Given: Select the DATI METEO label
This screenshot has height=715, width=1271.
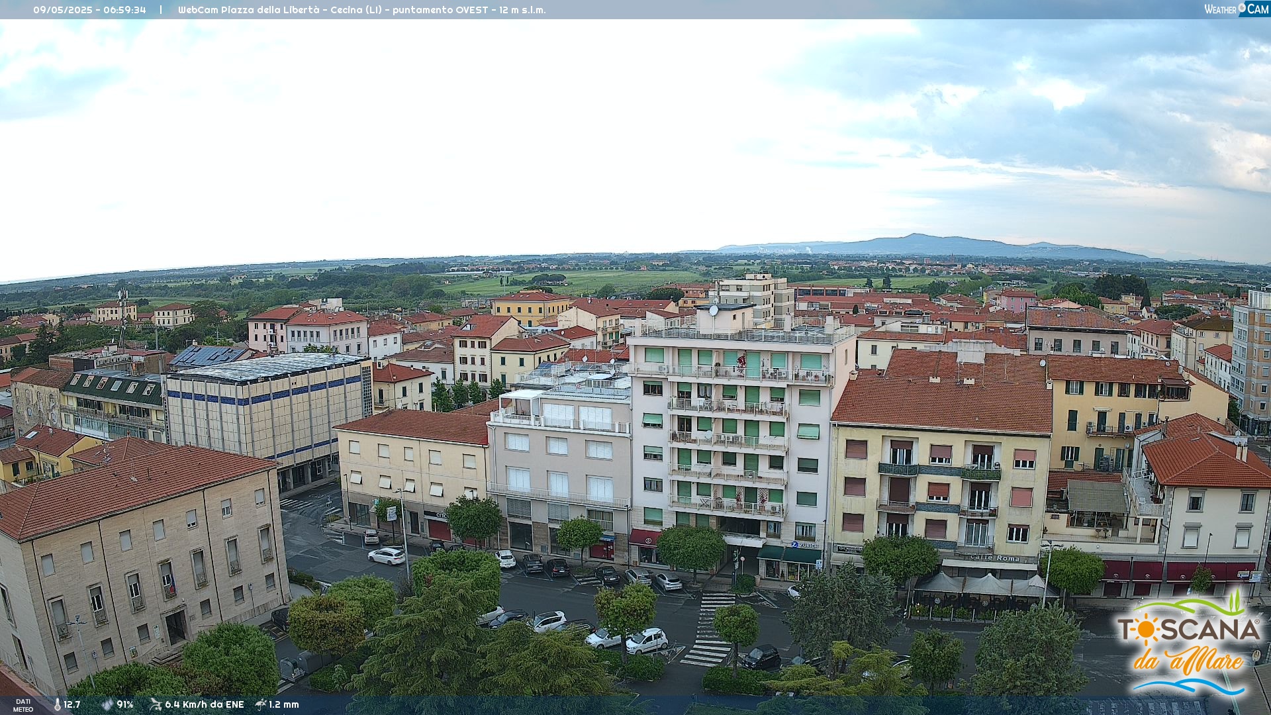Looking at the screenshot, I should (x=23, y=705).
